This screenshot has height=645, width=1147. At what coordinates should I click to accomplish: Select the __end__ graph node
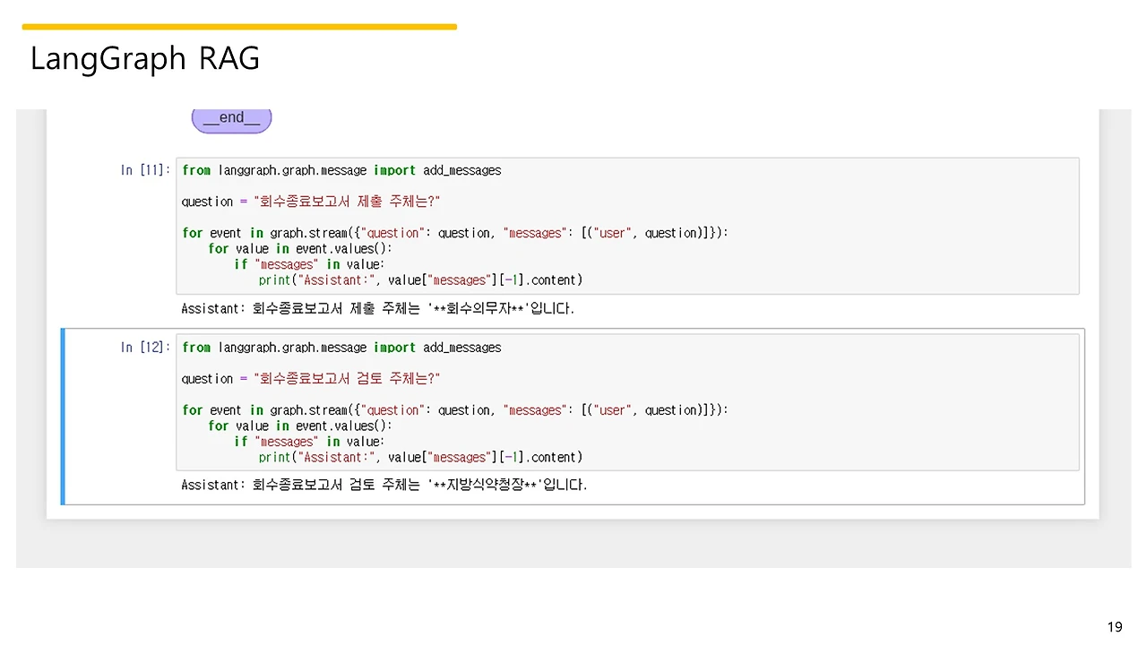coord(231,118)
